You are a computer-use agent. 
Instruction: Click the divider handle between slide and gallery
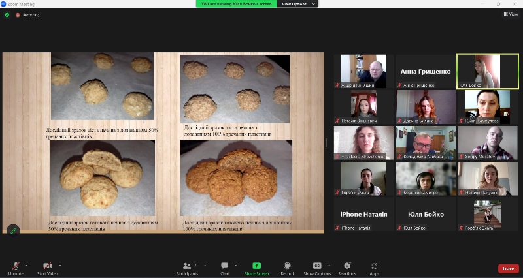[x=326, y=142]
